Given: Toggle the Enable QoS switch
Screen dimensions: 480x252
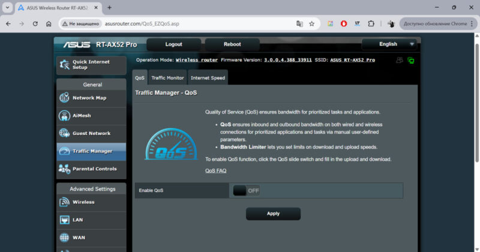Looking at the screenshot, I should coord(247,191).
